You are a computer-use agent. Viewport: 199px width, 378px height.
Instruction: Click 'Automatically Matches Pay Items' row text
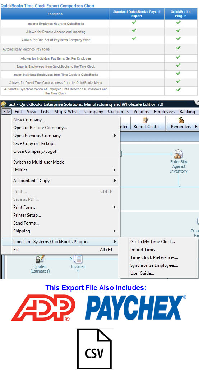(26, 49)
